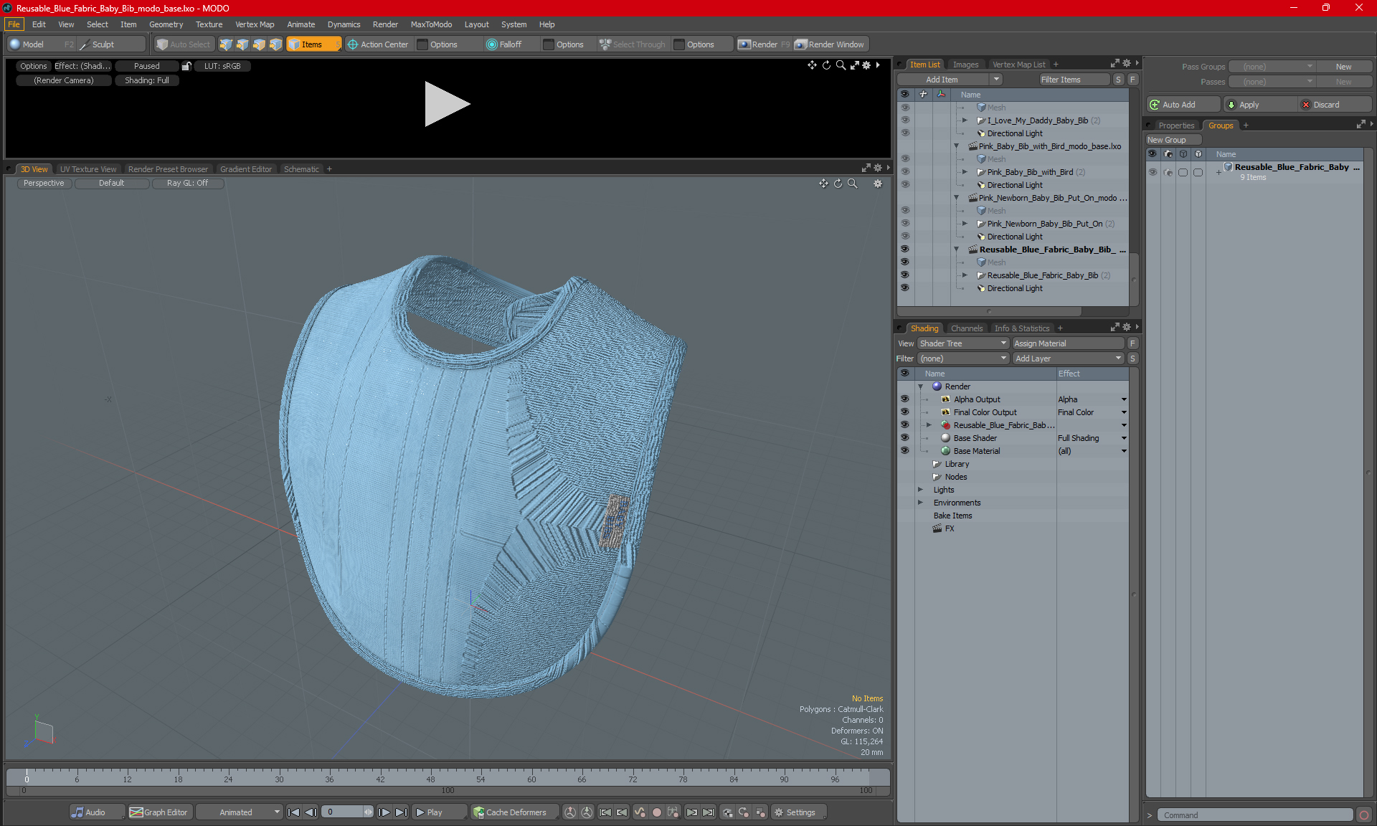Image resolution: width=1377 pixels, height=826 pixels.
Task: Enable the Falloff tool
Action: point(504,44)
